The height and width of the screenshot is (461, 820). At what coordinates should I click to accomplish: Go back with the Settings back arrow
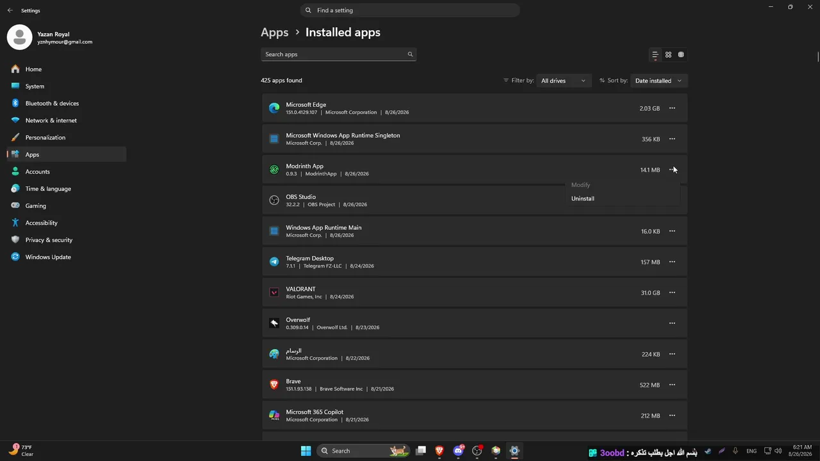[x=10, y=10]
